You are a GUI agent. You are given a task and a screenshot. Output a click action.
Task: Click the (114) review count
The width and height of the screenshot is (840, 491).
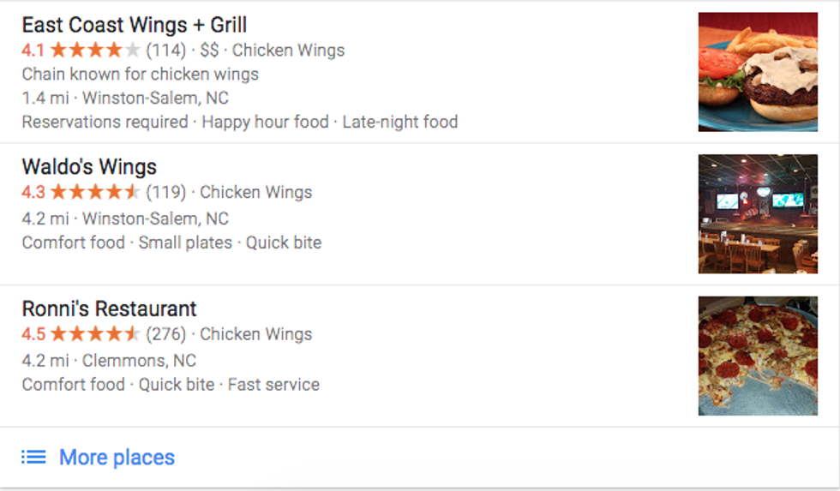click(165, 50)
